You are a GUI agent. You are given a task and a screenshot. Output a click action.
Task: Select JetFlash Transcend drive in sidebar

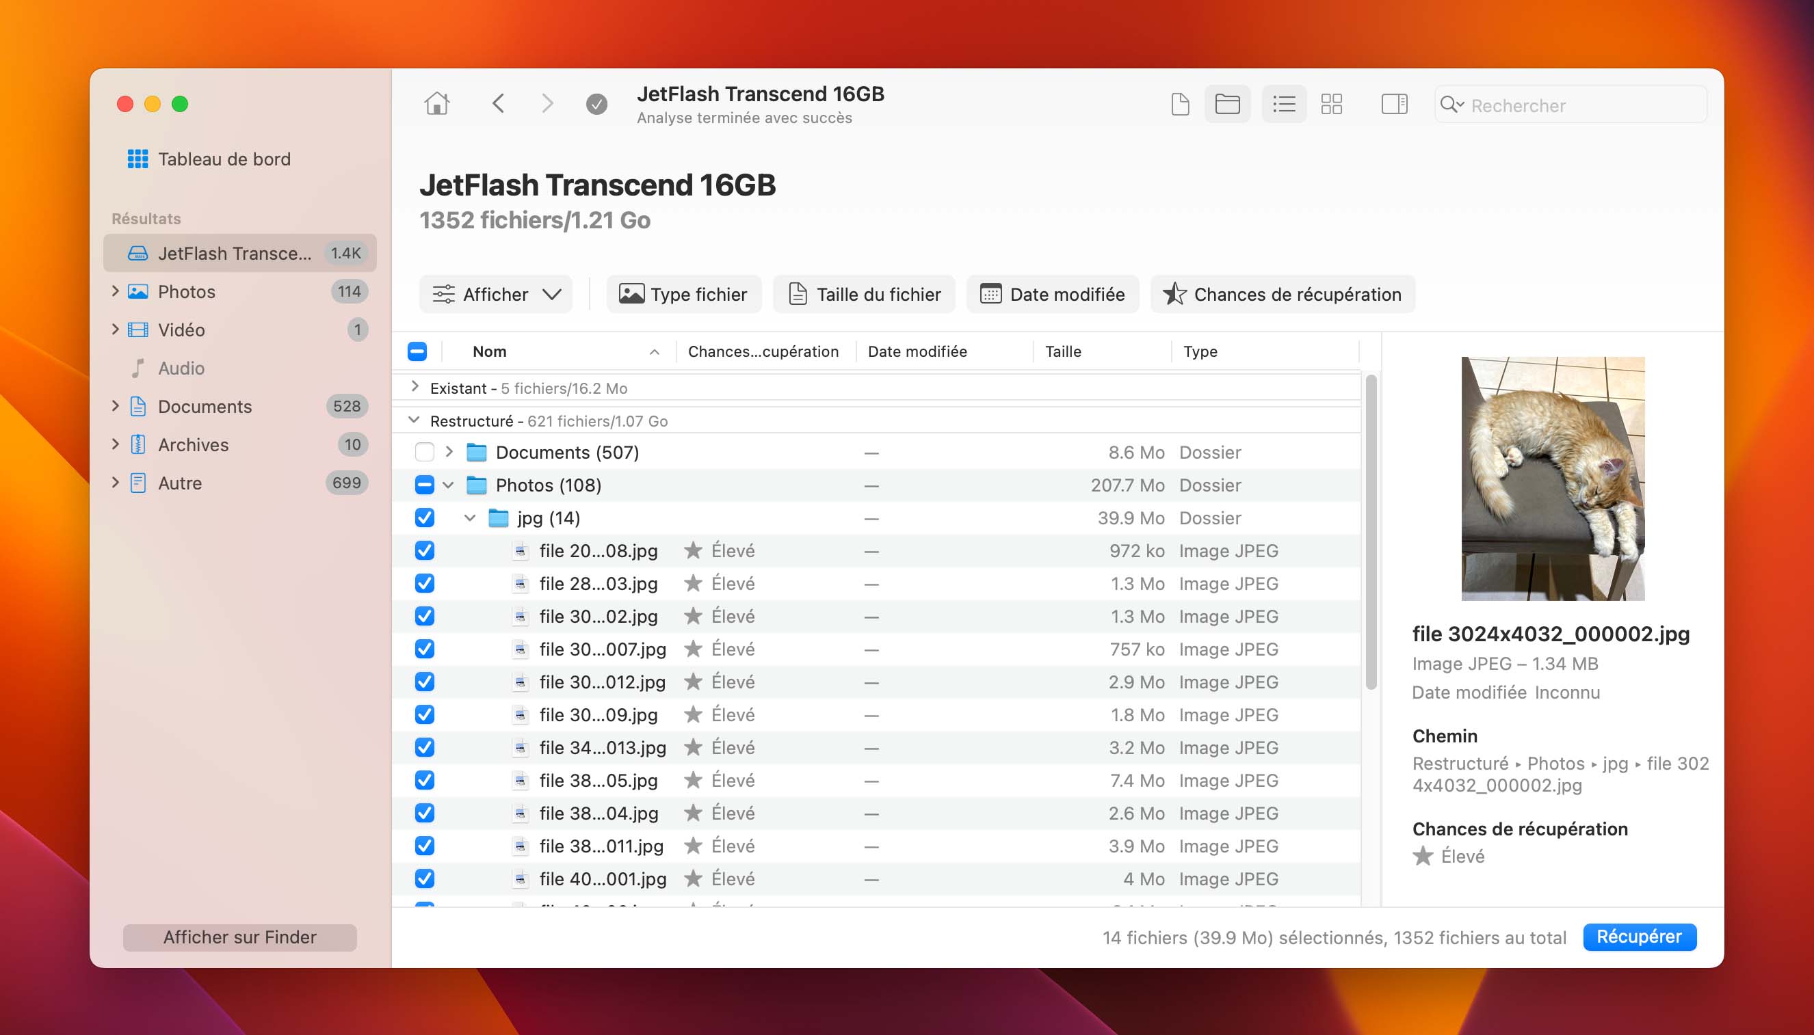tap(239, 253)
